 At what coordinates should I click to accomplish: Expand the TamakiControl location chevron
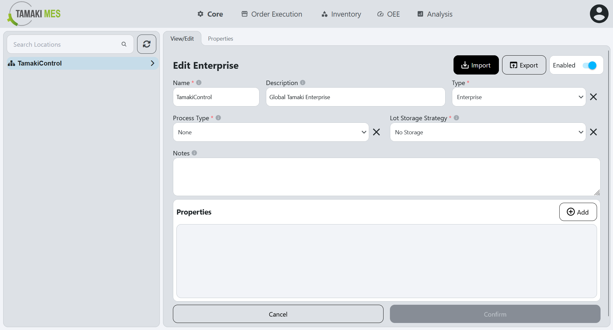[x=152, y=63]
